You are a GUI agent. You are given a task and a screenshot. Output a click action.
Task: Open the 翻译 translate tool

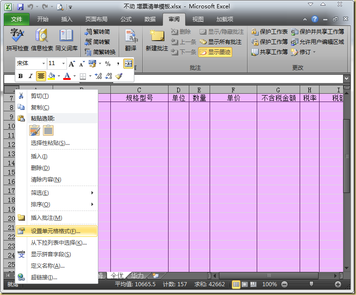[131, 40]
